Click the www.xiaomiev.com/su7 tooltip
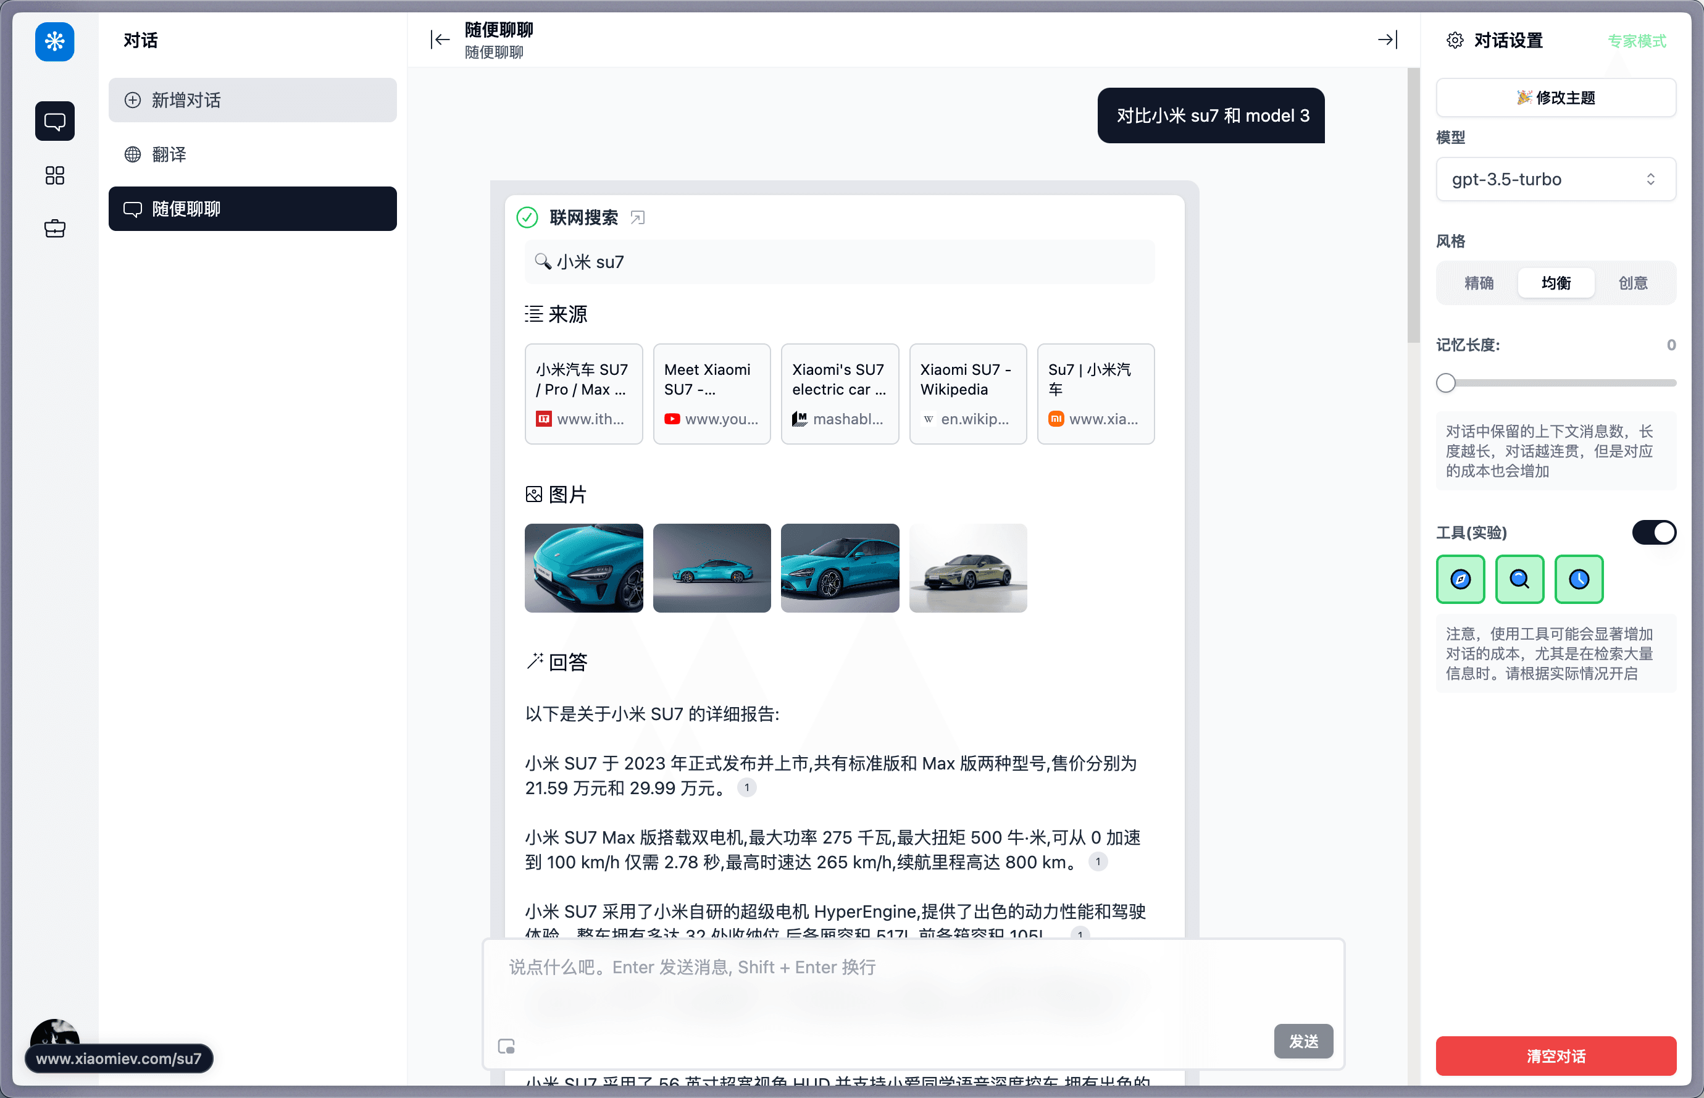1704x1098 pixels. coord(119,1058)
